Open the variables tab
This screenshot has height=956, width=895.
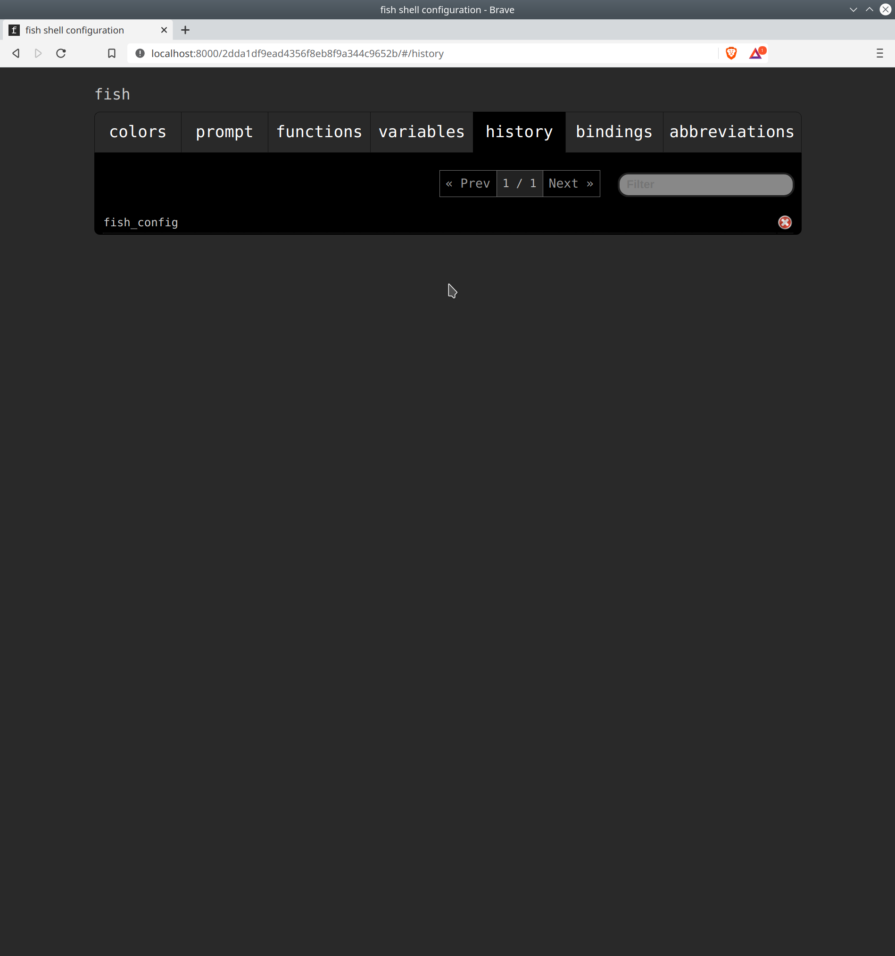point(422,132)
